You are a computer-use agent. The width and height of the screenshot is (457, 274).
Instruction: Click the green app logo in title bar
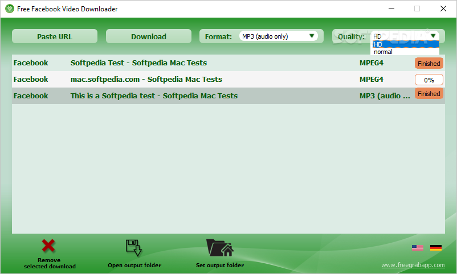point(9,9)
